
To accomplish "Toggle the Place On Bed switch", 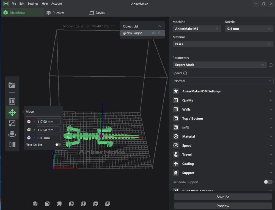I will click(58, 145).
